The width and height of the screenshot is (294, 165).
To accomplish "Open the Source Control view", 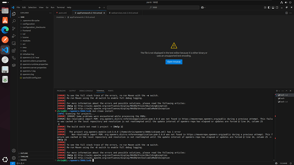I will point(14,28).
